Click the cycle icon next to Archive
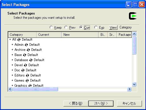Viewport: 146px width, 110px height. [28, 50]
